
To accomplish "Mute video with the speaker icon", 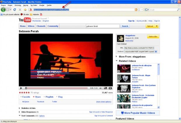I will click(100, 88).
